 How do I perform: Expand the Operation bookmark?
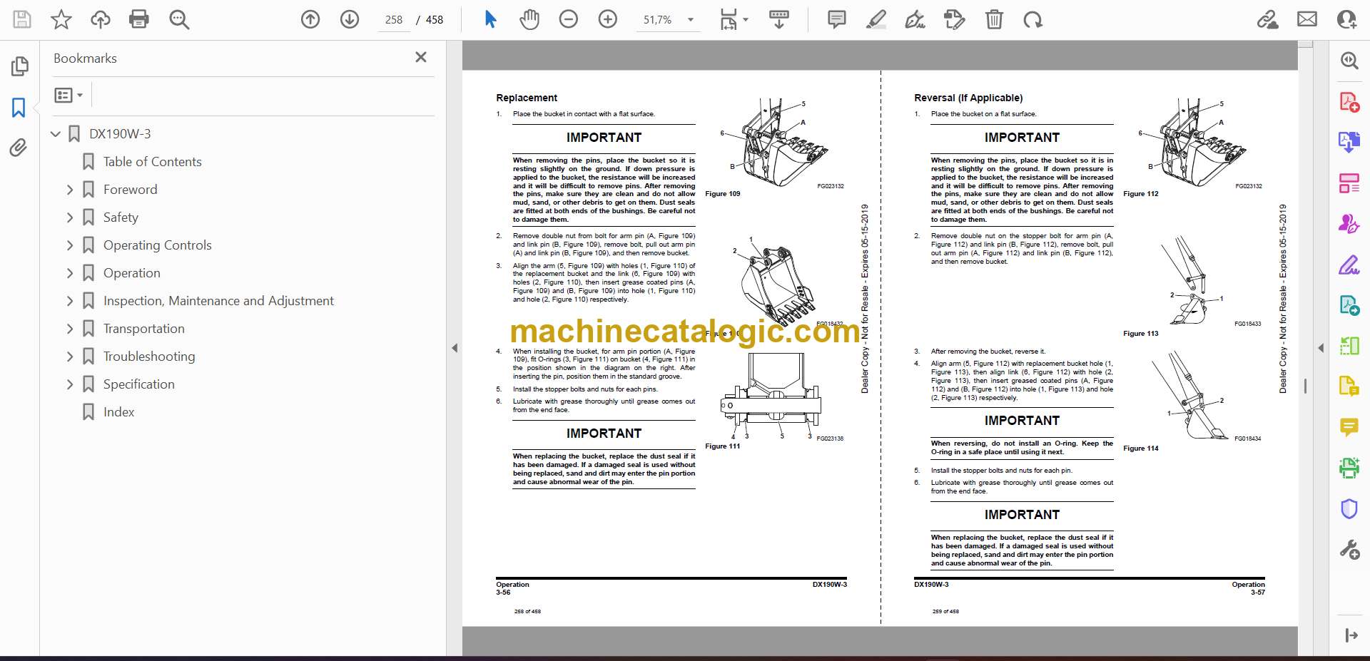point(69,273)
